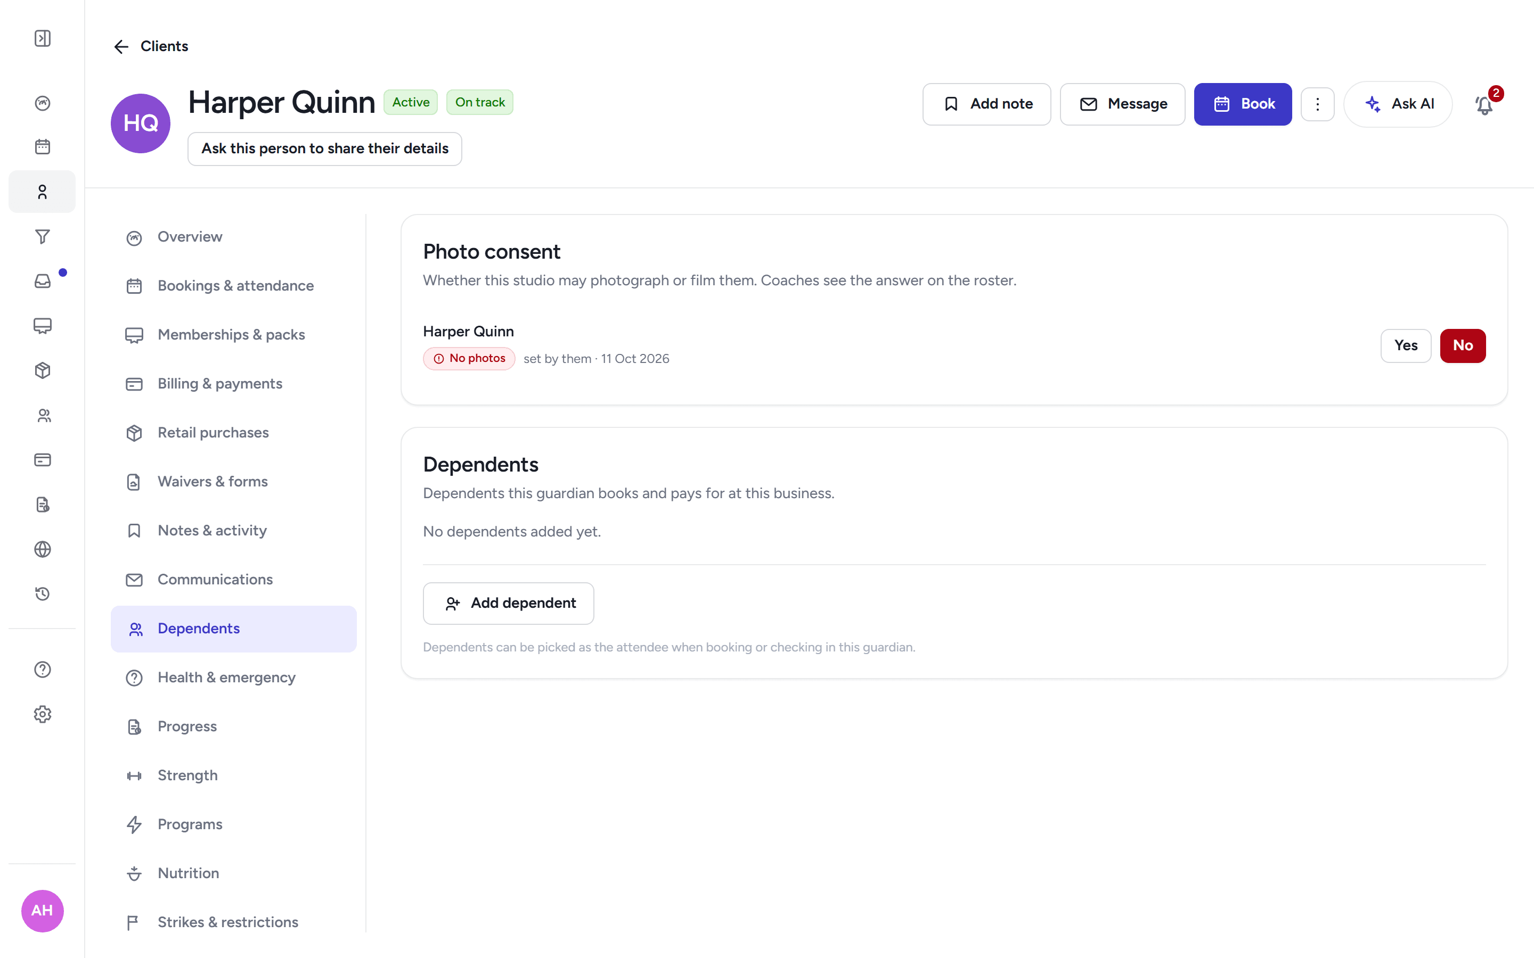
Task: Open the history clock icon in sidebar
Action: click(43, 593)
